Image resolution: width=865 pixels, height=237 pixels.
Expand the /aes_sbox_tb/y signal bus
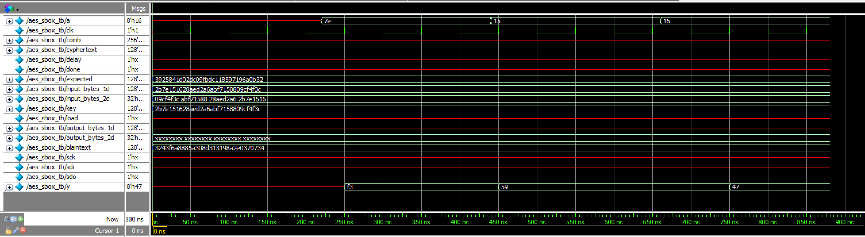[9, 187]
